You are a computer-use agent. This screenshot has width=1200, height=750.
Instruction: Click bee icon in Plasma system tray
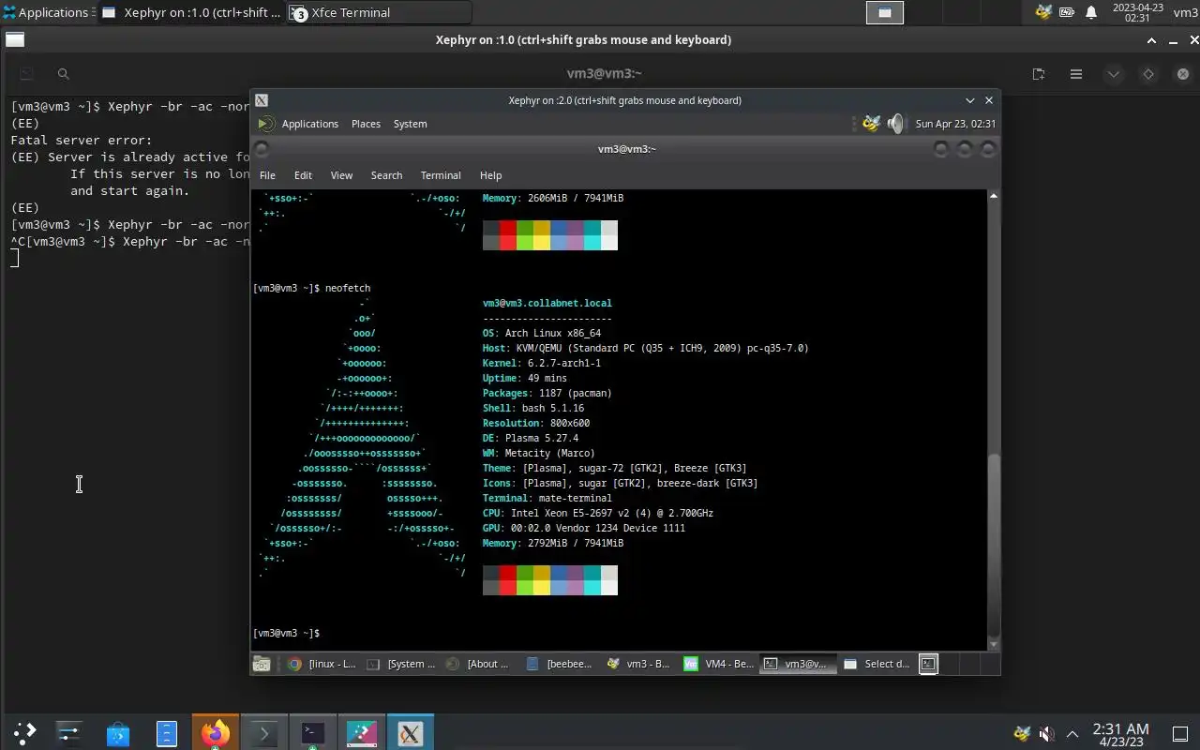click(x=1022, y=734)
